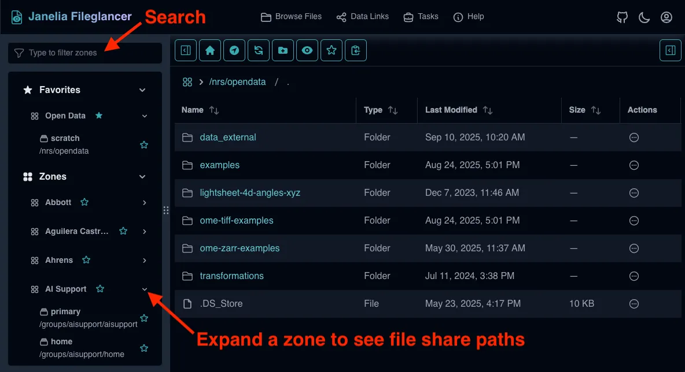Click the navigate-to-path compass icon

pos(234,50)
